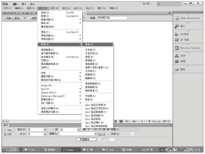205x154 pixels.
Task: Select 表格 menu item in 插入 menu
Action: tap(60, 32)
